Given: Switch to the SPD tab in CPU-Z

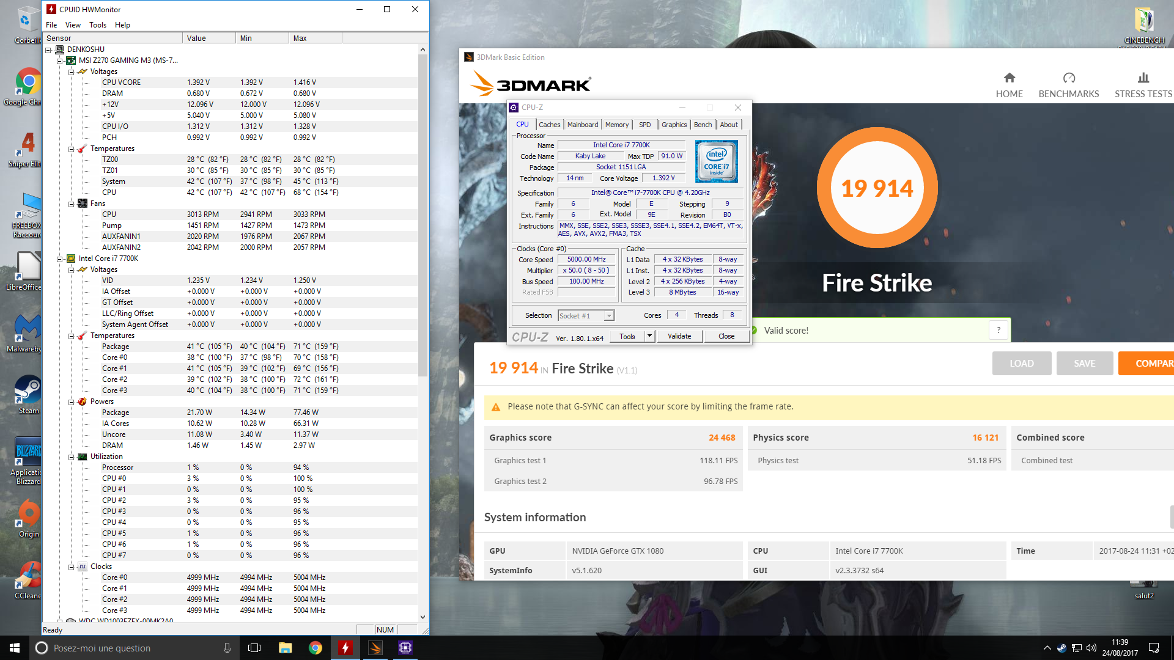Looking at the screenshot, I should [x=645, y=125].
